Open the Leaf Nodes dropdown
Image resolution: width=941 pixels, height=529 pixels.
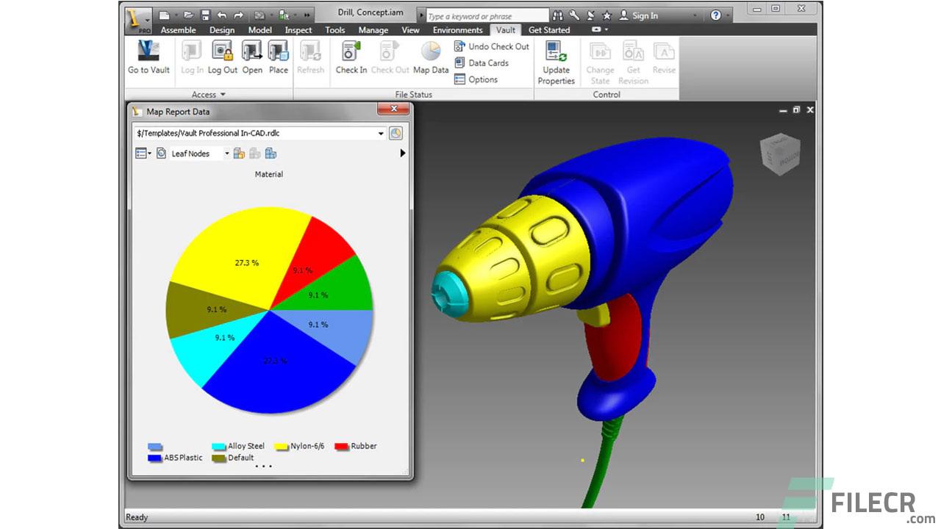[226, 154]
